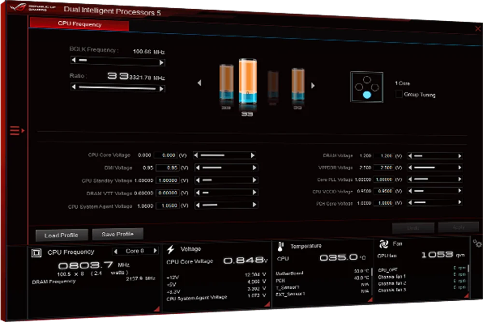Click the Fan icon in status panel

384,244
